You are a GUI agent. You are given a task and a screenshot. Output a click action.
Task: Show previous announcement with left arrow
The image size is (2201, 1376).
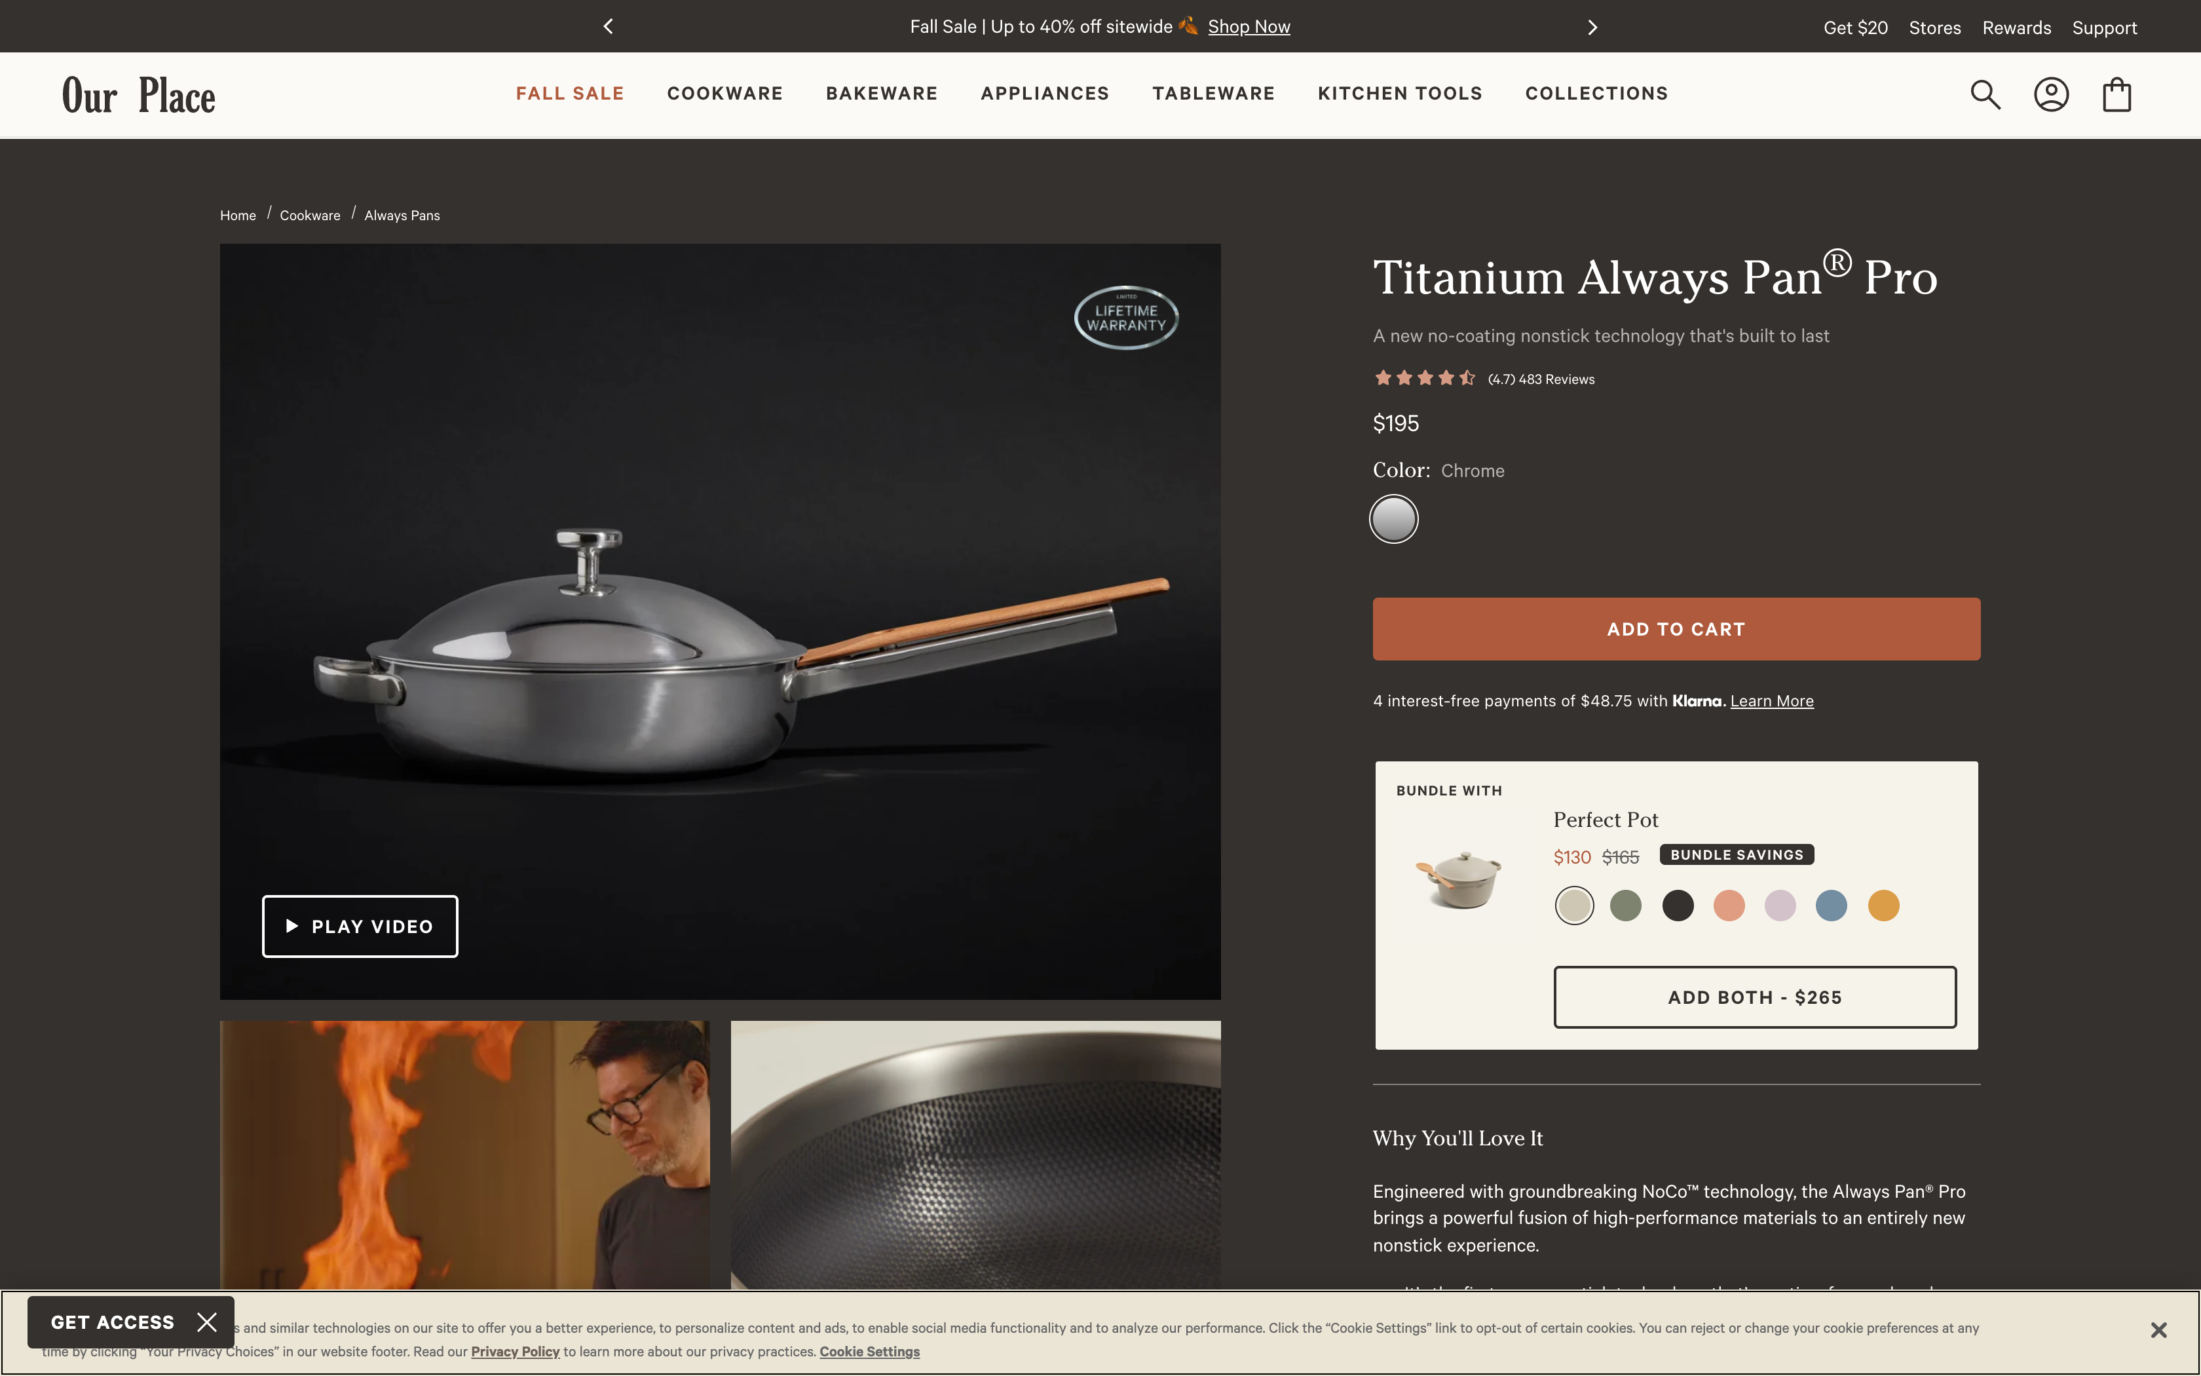[x=609, y=26]
